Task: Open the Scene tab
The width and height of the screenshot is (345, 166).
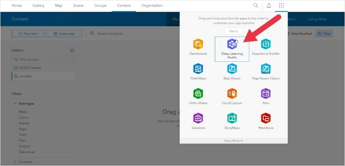Action: [x=78, y=5]
